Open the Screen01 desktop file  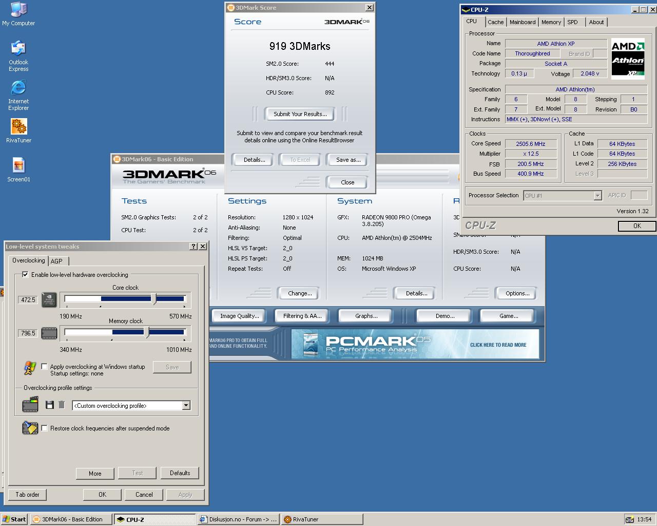[18, 170]
